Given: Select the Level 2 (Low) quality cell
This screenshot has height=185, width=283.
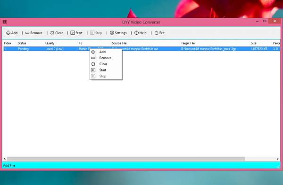Looking at the screenshot, I should pyautogui.click(x=54, y=49).
